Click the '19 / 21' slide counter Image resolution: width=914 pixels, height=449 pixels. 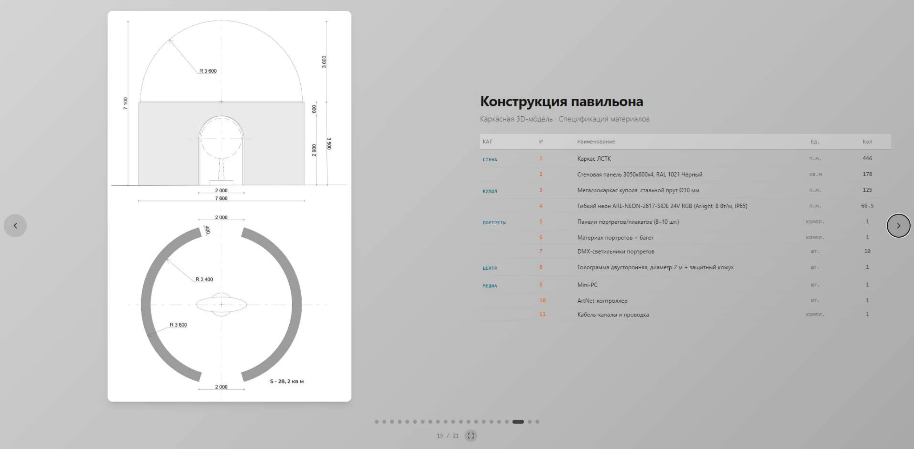448,436
